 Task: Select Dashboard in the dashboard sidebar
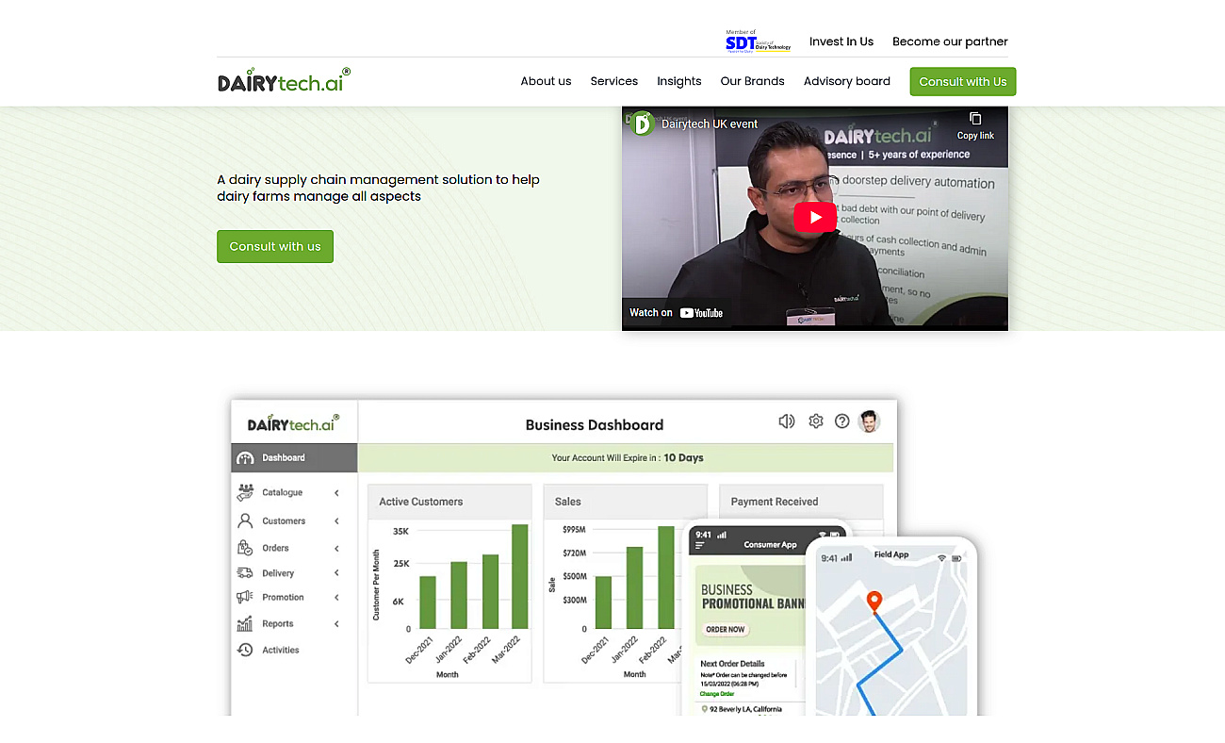point(294,457)
